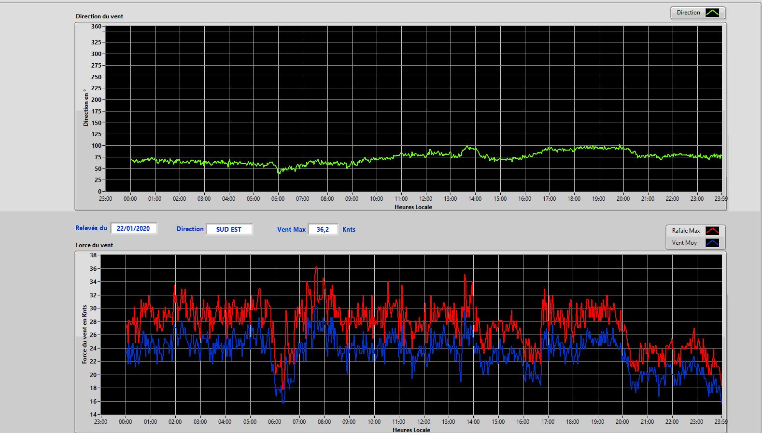The image size is (762, 433).
Task: Click the green Direction plot legend icon
Action: 712,13
